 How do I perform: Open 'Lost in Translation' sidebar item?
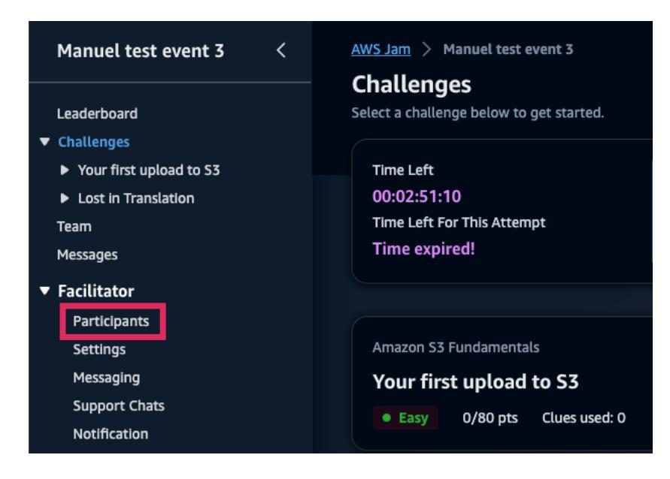coord(135,199)
